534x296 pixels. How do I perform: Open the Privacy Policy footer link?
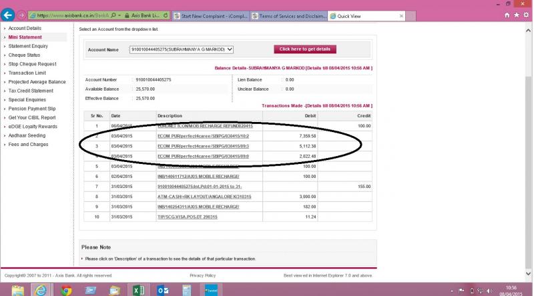[202, 275]
